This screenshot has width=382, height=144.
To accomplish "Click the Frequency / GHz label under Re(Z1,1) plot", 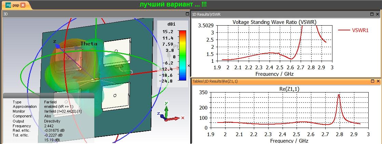I will click(289, 141).
